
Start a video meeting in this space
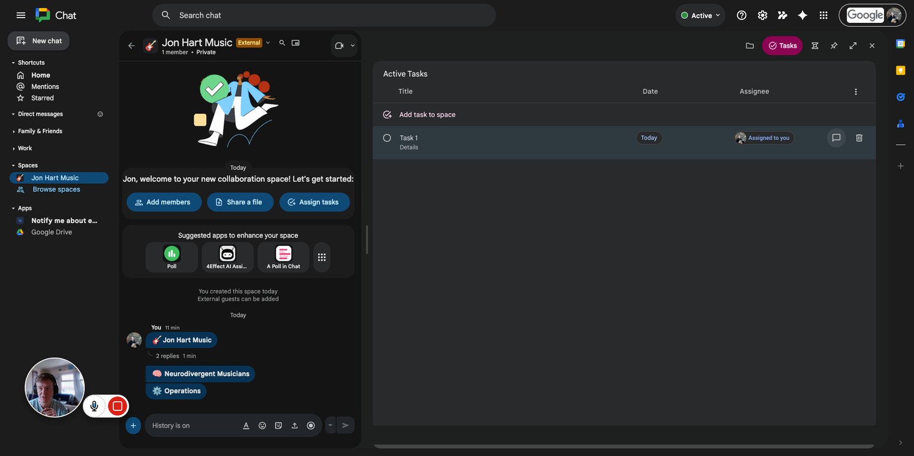pos(339,46)
